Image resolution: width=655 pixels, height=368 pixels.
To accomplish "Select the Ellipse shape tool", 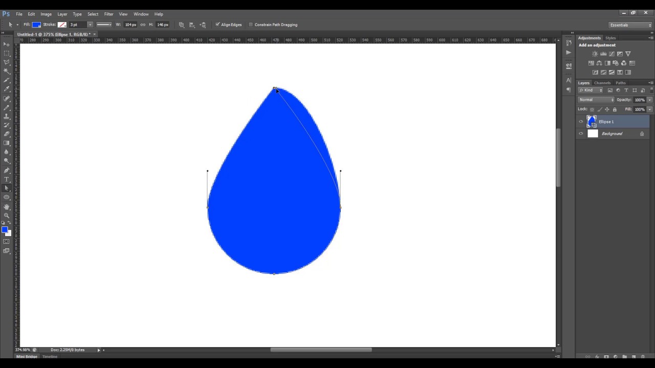I will 7,197.
